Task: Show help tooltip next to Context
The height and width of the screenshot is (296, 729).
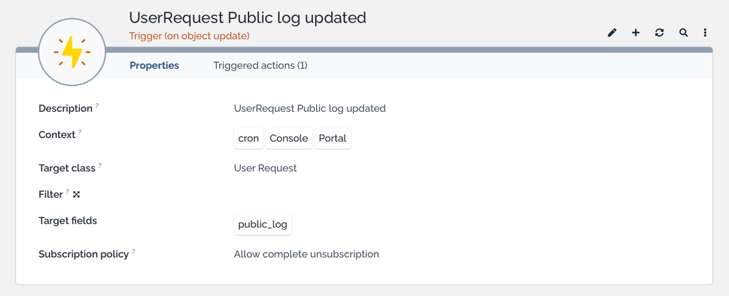Action: pyautogui.click(x=80, y=132)
